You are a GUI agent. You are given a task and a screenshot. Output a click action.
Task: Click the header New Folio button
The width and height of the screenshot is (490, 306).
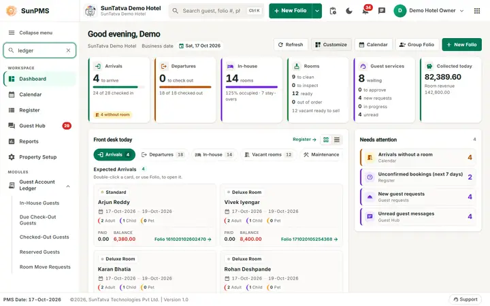291,11
